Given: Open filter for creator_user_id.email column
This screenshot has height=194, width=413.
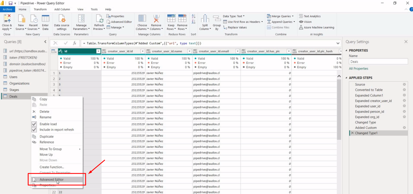Looking at the screenshot, I should (238, 51).
